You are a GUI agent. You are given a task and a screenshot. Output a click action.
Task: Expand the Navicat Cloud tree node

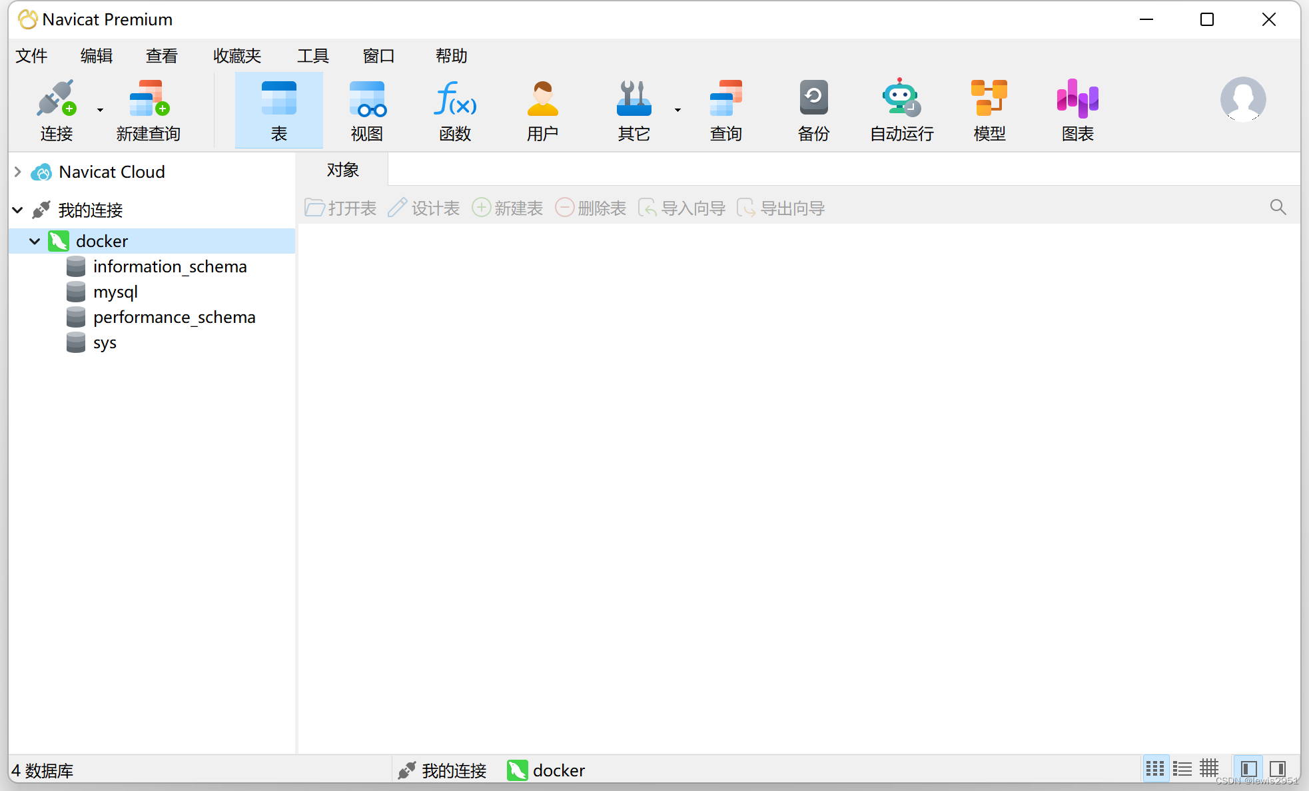18,172
